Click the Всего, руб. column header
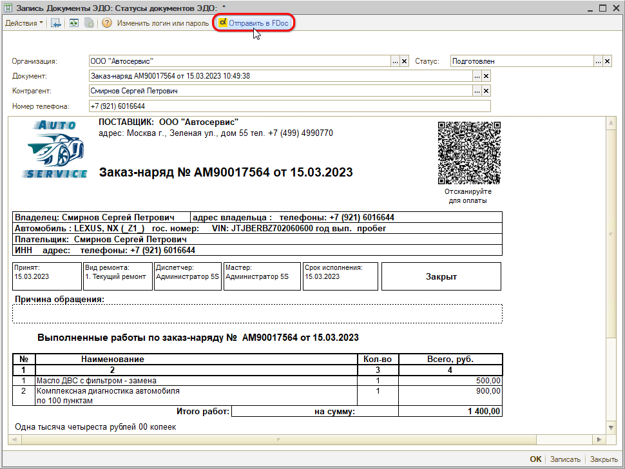Viewport: 625px width, 469px height. [x=450, y=359]
